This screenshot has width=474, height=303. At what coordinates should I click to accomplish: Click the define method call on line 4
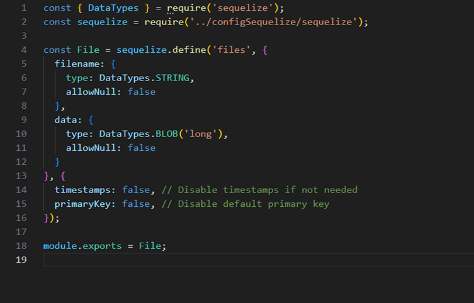[x=189, y=50]
